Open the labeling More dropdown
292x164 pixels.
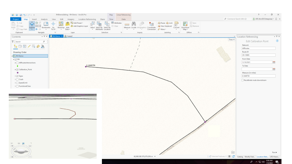click(162, 29)
